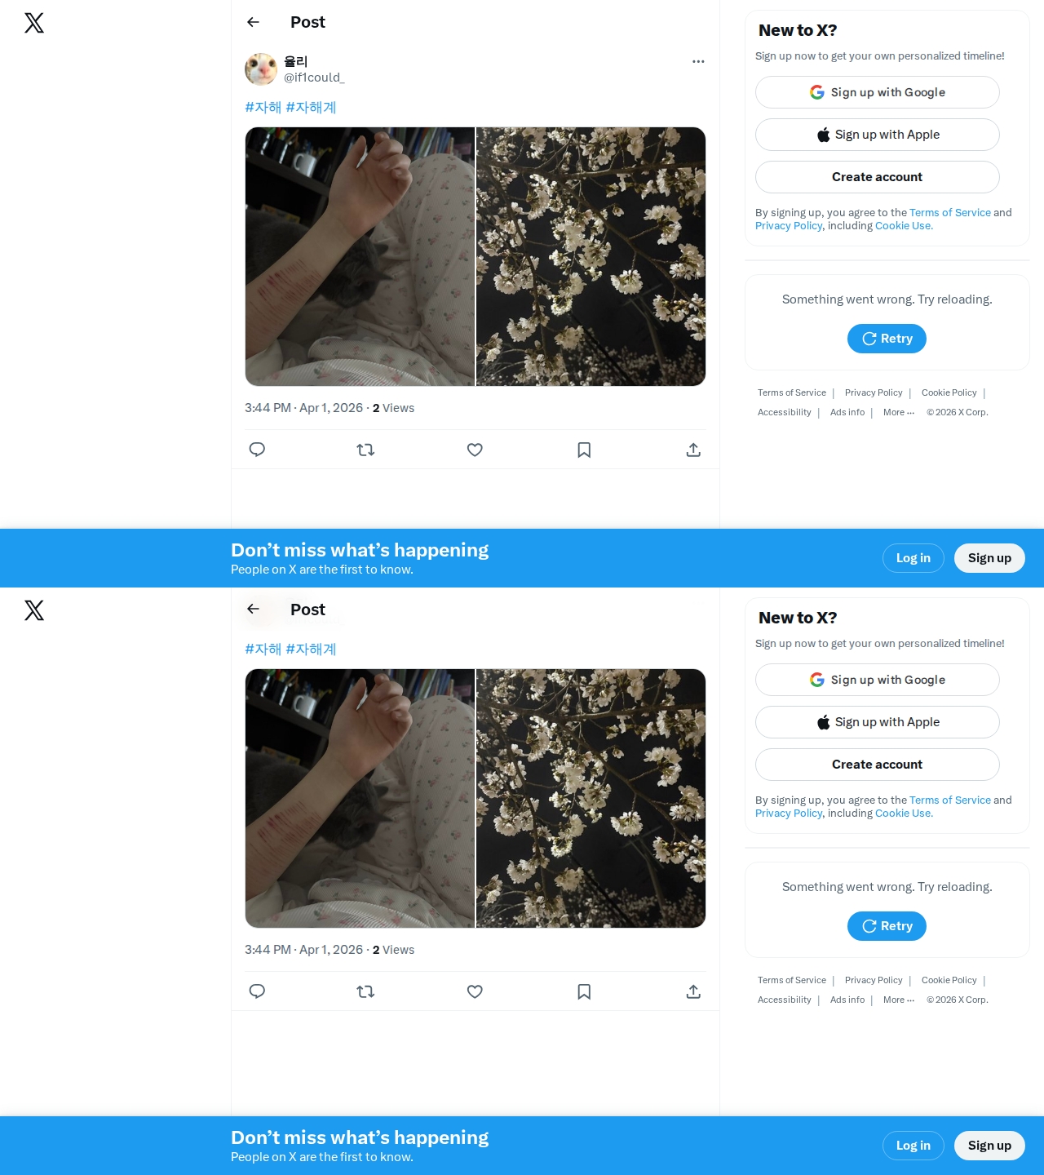Bookmark the upper post
This screenshot has width=1044, height=1175.
coord(584,450)
